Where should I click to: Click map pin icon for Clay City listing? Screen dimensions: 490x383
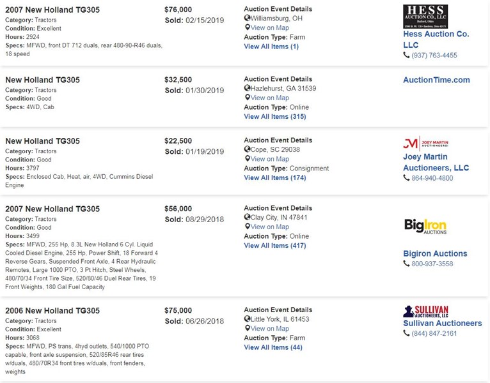[248, 227]
